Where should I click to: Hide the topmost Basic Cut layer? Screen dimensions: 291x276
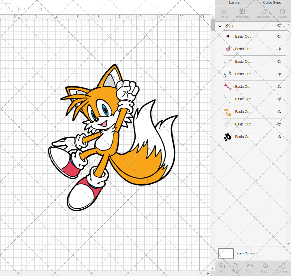279,36
